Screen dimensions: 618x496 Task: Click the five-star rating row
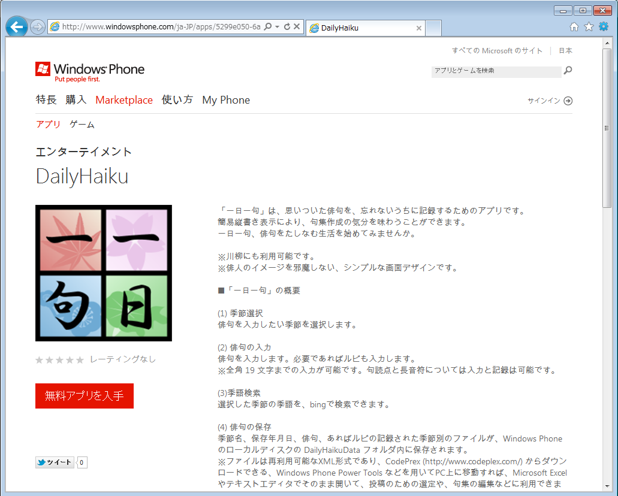pos(59,359)
